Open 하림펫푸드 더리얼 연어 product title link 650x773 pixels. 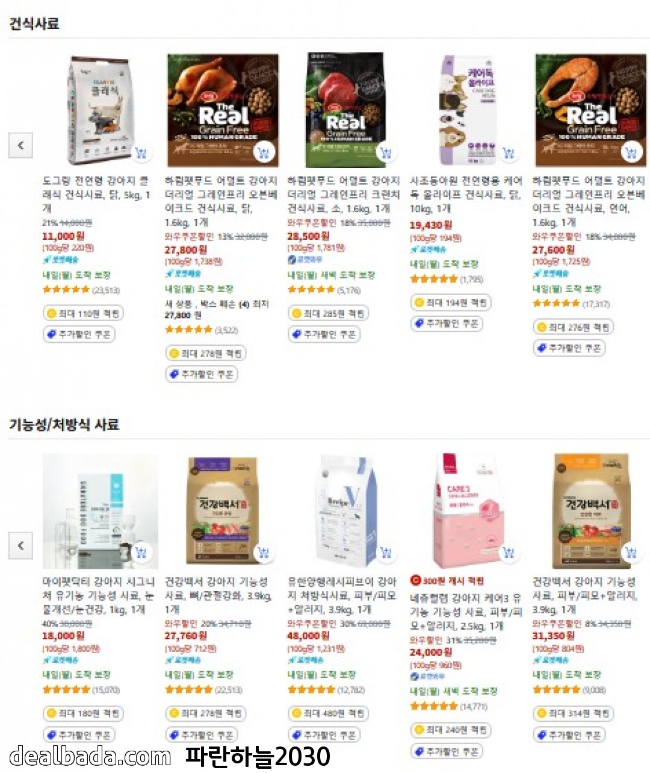click(x=588, y=201)
